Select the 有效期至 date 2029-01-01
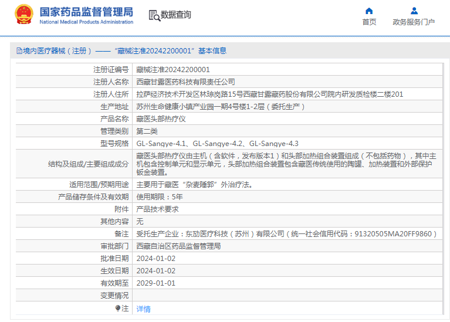 pyautogui.click(x=156, y=283)
